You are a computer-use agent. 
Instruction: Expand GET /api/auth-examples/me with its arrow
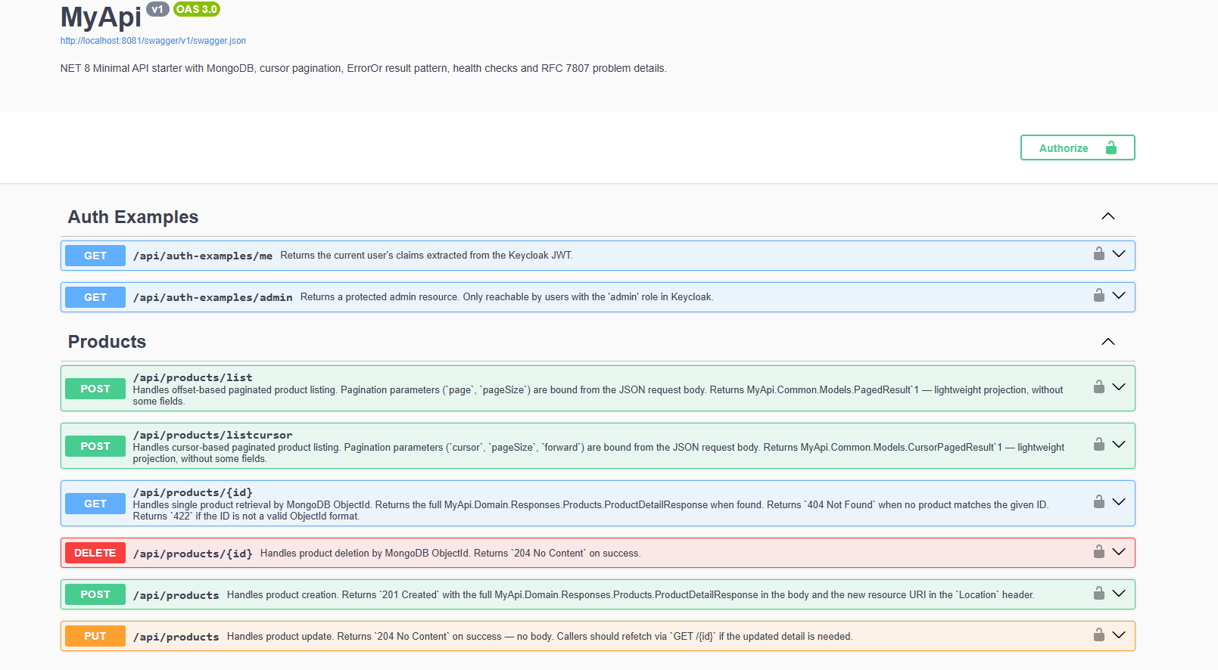tap(1119, 254)
